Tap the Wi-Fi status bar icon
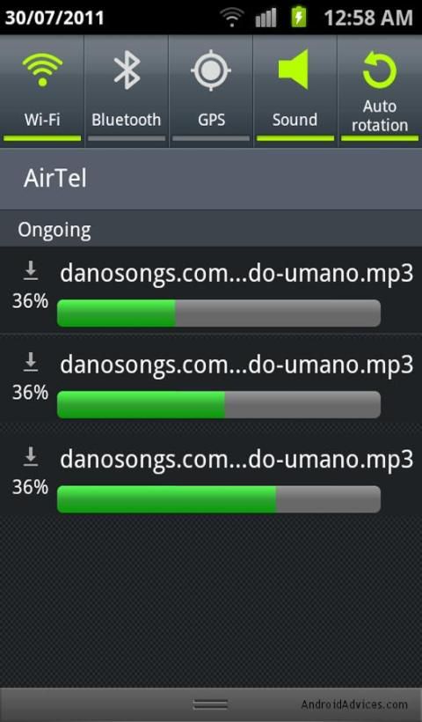Screen dimensions: 422x722 click(232, 18)
